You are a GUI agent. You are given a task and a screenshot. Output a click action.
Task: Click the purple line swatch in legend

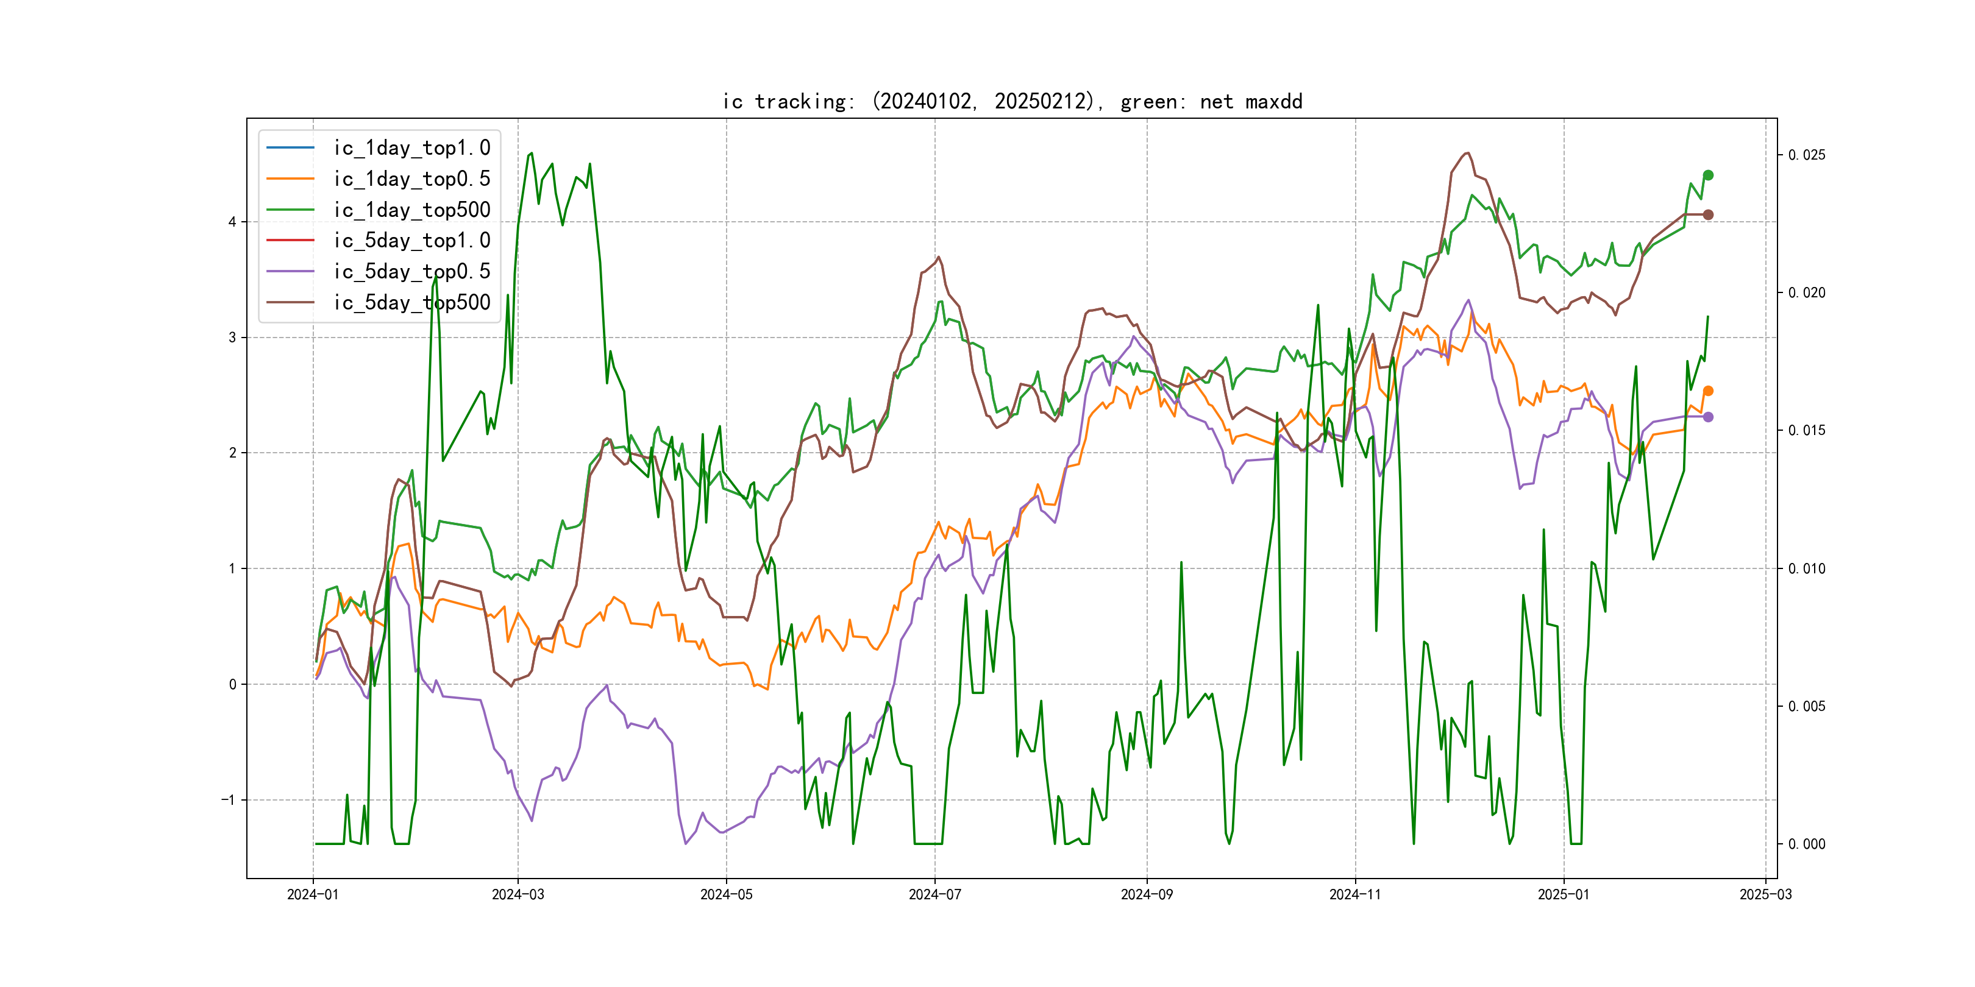pyautogui.click(x=290, y=271)
